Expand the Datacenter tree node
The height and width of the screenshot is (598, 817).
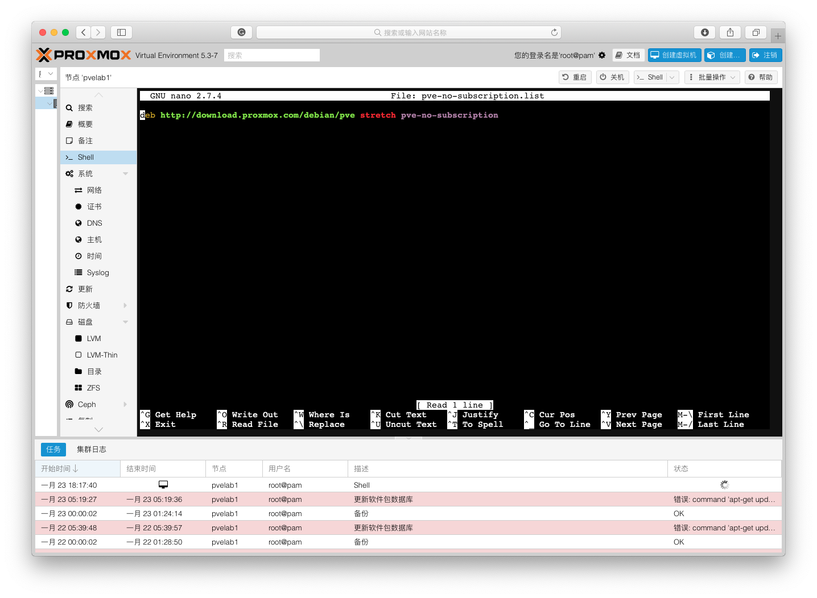pos(40,91)
